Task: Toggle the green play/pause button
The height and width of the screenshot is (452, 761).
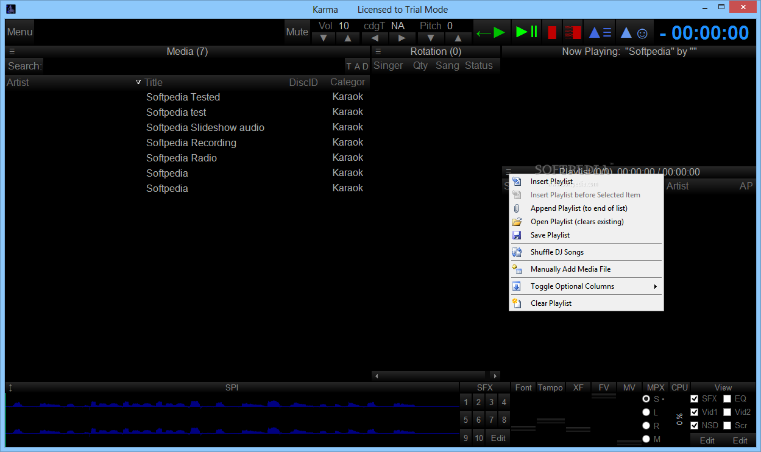Action: [x=526, y=32]
